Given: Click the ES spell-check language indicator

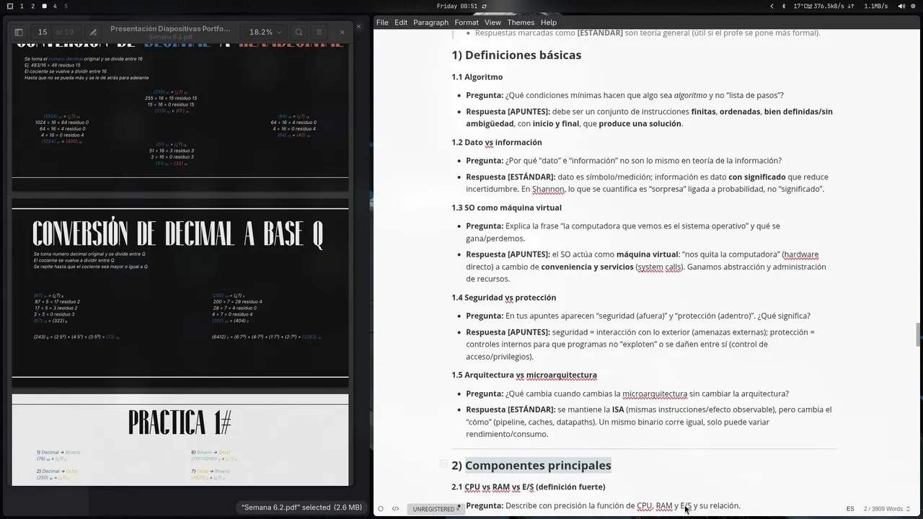Looking at the screenshot, I should (851, 509).
